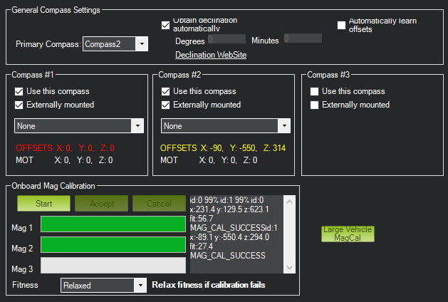Toggle Compass #2 Use this compass
The height and width of the screenshot is (302, 448).
point(165,91)
